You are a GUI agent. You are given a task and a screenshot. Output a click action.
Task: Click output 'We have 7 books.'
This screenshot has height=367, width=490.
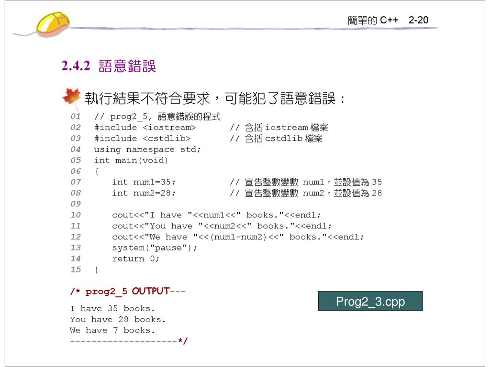[112, 330]
